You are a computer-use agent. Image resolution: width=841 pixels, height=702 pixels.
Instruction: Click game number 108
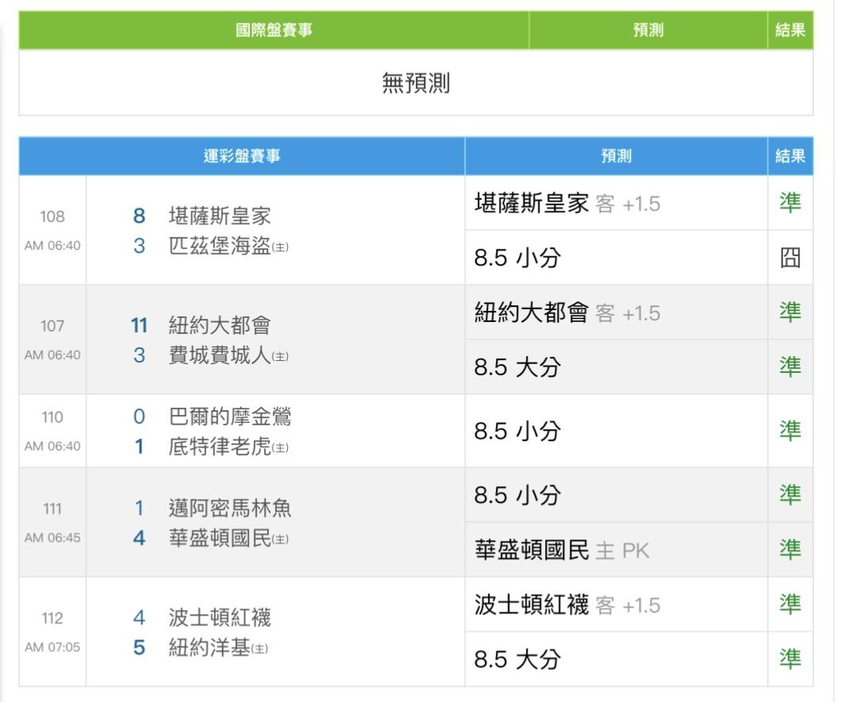pyautogui.click(x=52, y=217)
